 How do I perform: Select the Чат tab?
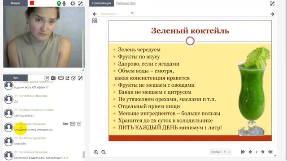(x=15, y=78)
